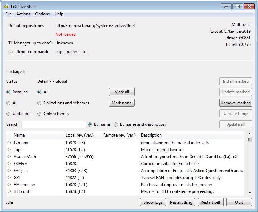Open the Actions menu
The height and width of the screenshot is (212, 258).
pos(23,14)
